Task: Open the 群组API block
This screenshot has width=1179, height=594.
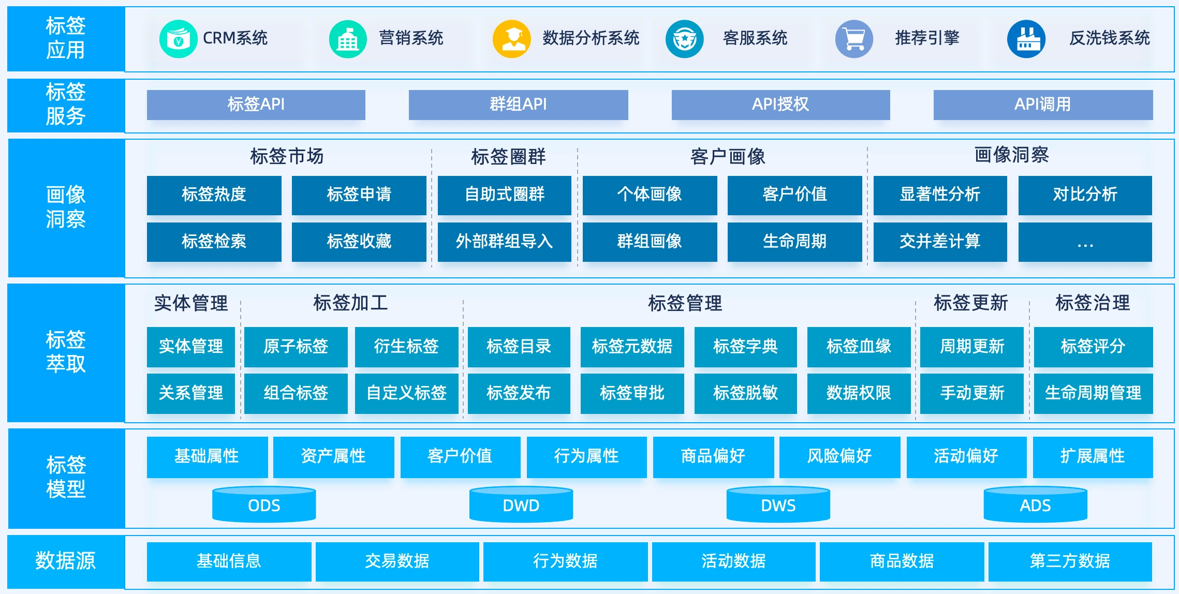Action: pyautogui.click(x=519, y=105)
